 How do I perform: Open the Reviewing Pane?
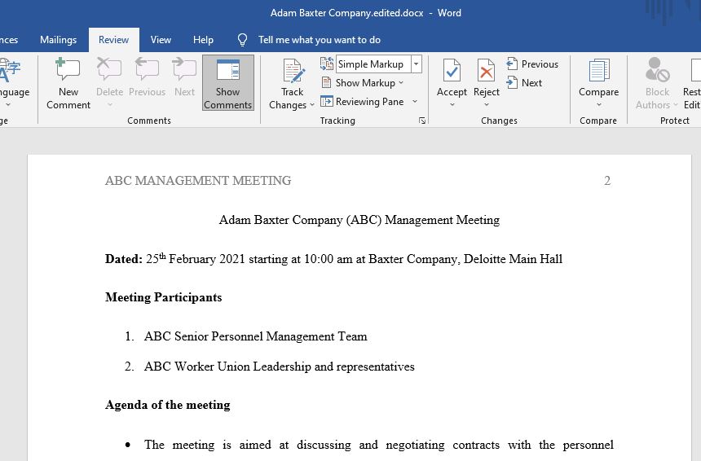(363, 102)
